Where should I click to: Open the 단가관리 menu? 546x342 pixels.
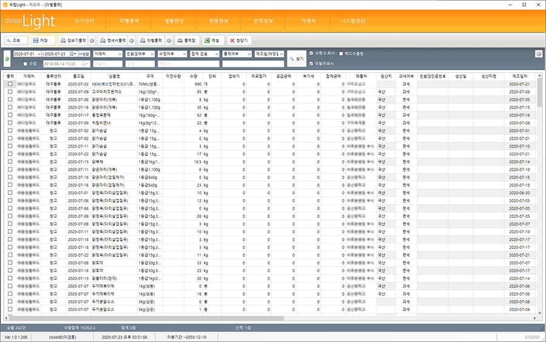[86, 21]
